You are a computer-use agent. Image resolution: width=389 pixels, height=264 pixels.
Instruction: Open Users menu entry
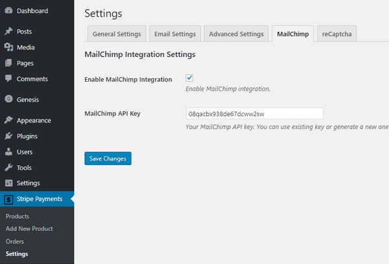coord(25,152)
